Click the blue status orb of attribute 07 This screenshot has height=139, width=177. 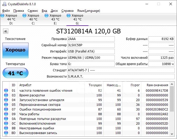[x=6, y=109]
